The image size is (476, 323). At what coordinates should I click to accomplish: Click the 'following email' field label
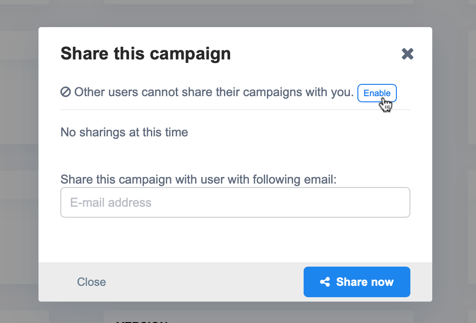point(199,179)
